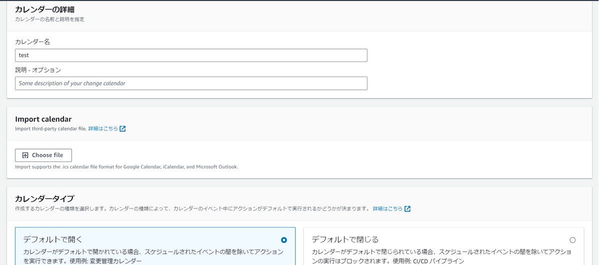Click external-link icon beside カレンダータイプ details link

407,209
